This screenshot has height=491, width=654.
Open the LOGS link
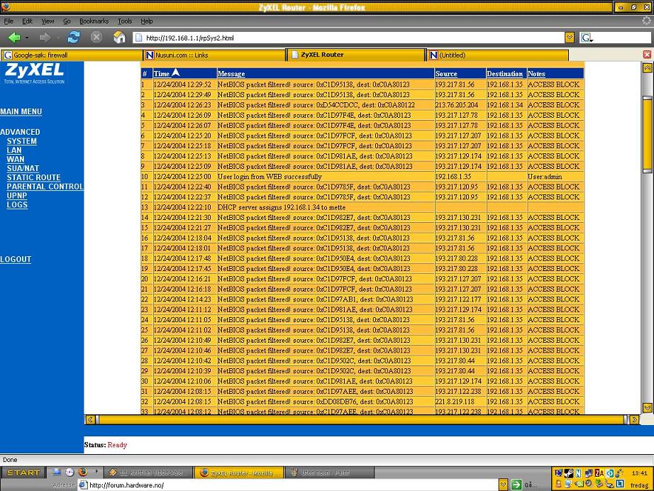click(x=17, y=204)
